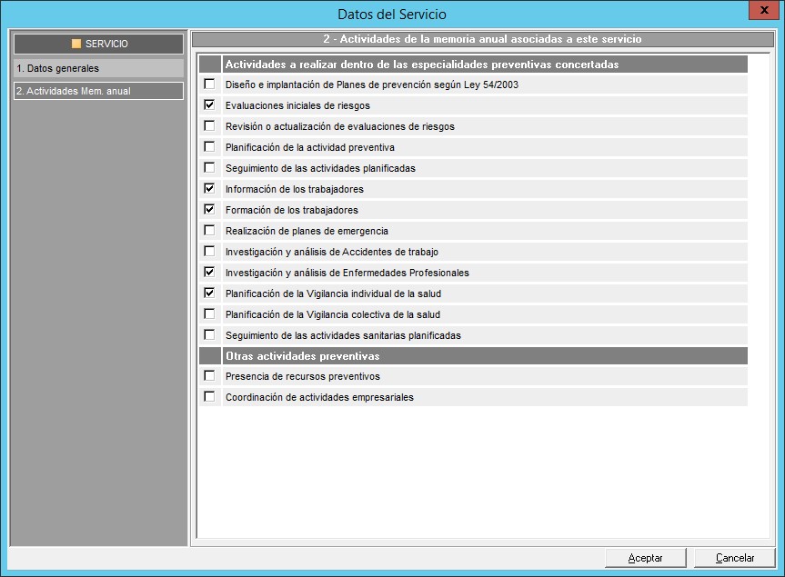Check Seguimiento de las actividades planificadas
Image resolution: width=785 pixels, height=577 pixels.
210,168
